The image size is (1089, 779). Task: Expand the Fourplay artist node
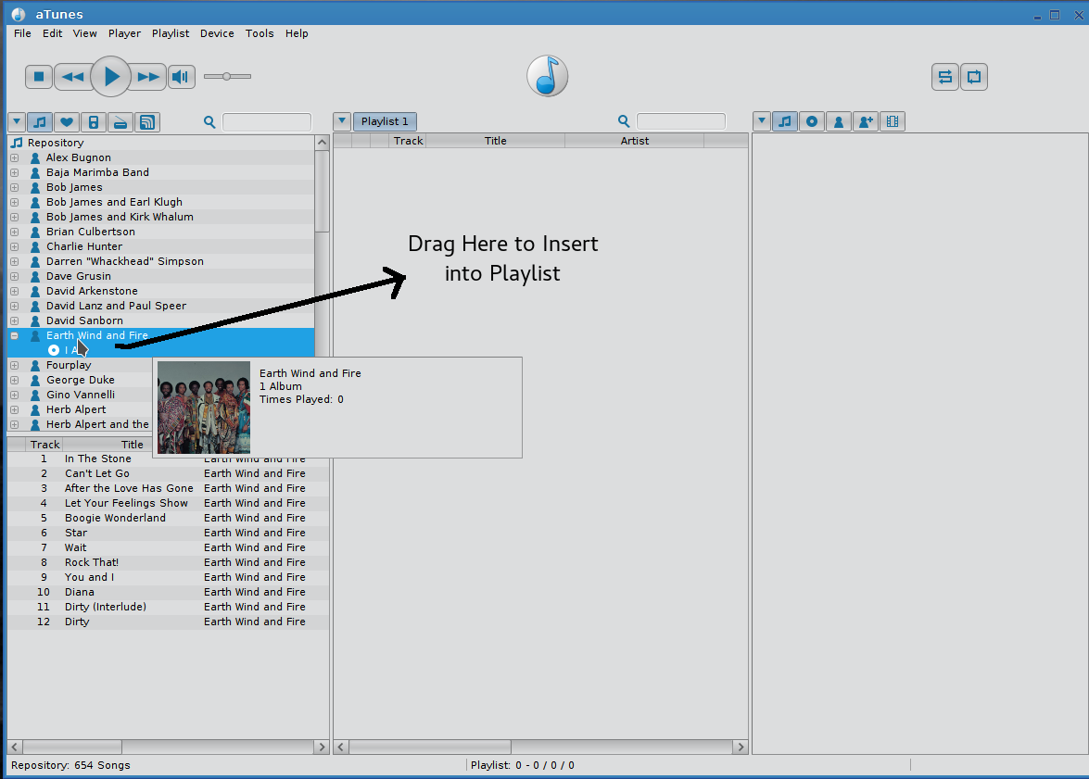[x=15, y=365]
